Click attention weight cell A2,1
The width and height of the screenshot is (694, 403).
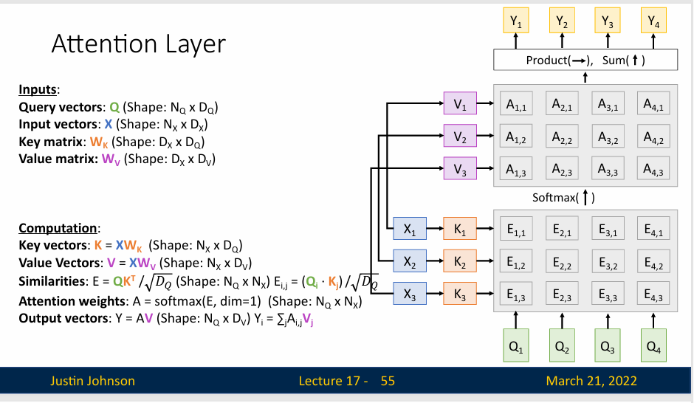coord(562,103)
